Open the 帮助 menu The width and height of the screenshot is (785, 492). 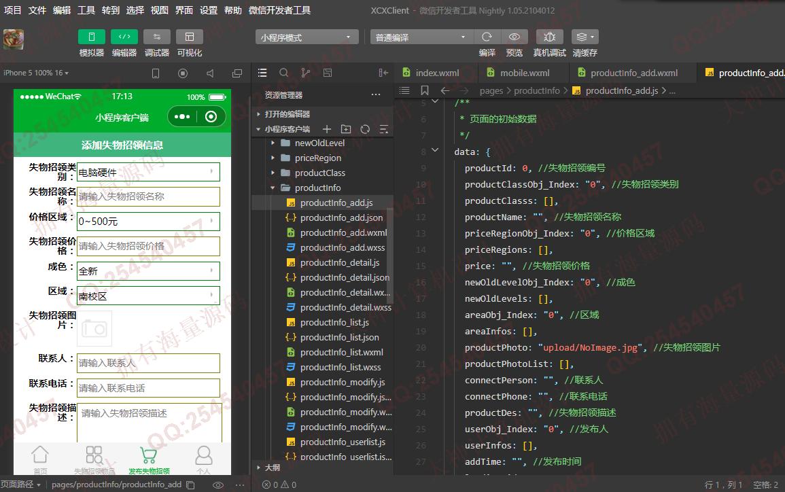pyautogui.click(x=233, y=10)
